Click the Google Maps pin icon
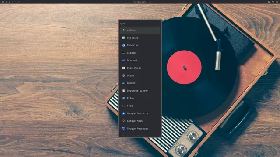The image size is (280, 157). (123, 121)
